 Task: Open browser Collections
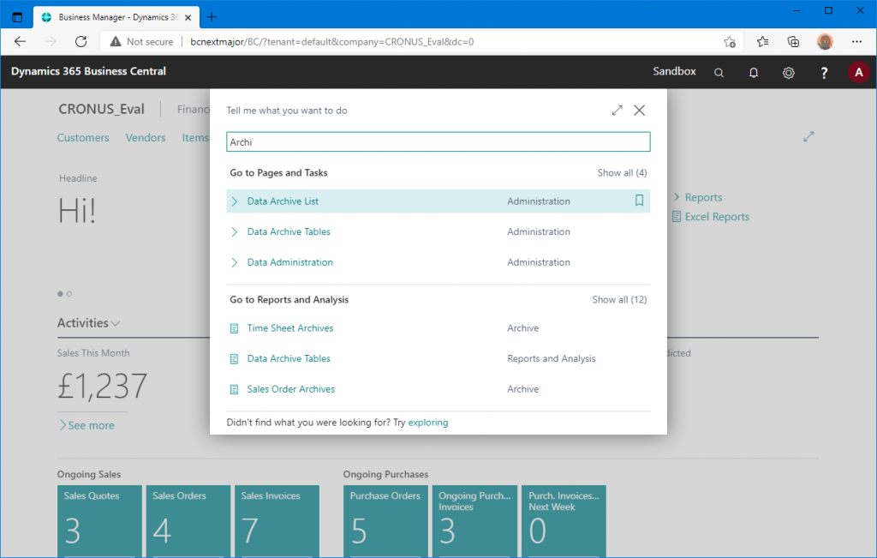click(x=793, y=41)
